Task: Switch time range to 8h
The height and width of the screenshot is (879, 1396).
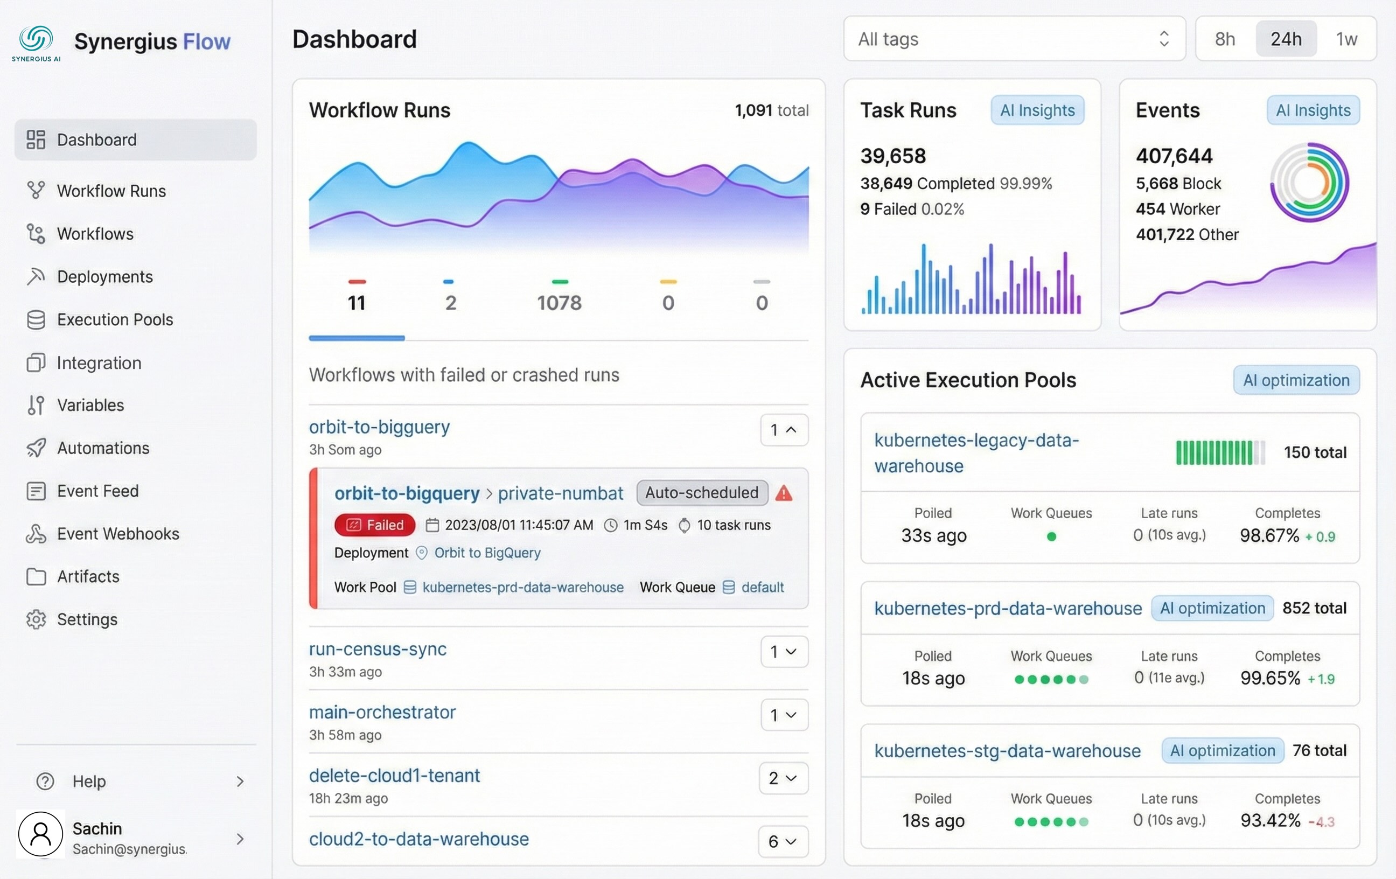Action: pyautogui.click(x=1225, y=39)
